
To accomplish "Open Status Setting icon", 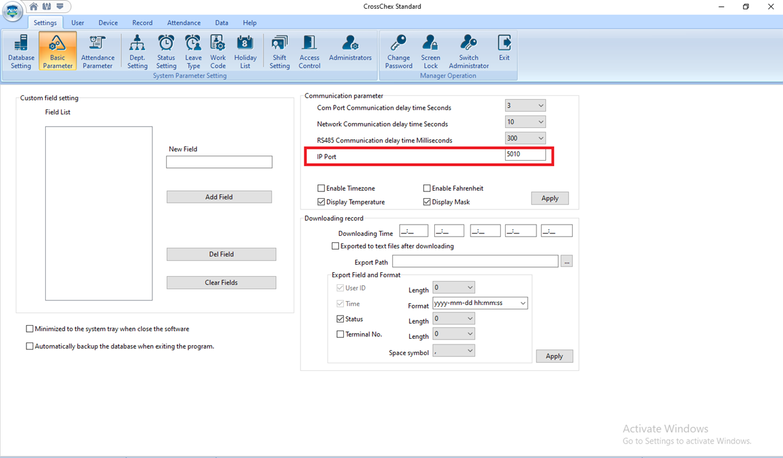I will click(x=166, y=51).
